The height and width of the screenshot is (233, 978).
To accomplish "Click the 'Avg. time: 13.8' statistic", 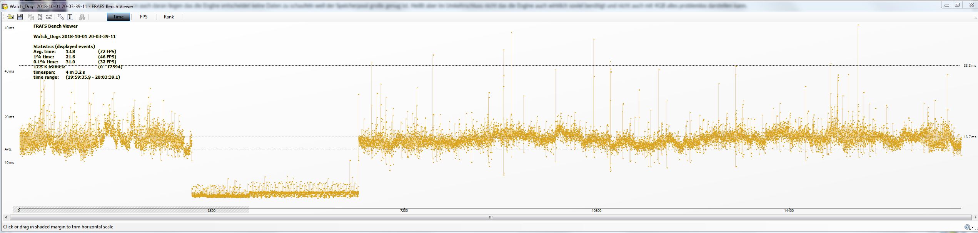I will tap(54, 51).
